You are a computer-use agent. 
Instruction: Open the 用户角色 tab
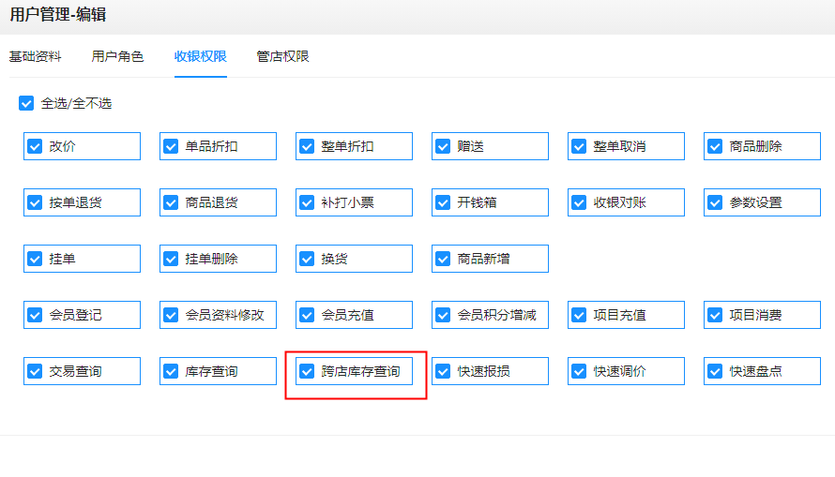coord(117,56)
